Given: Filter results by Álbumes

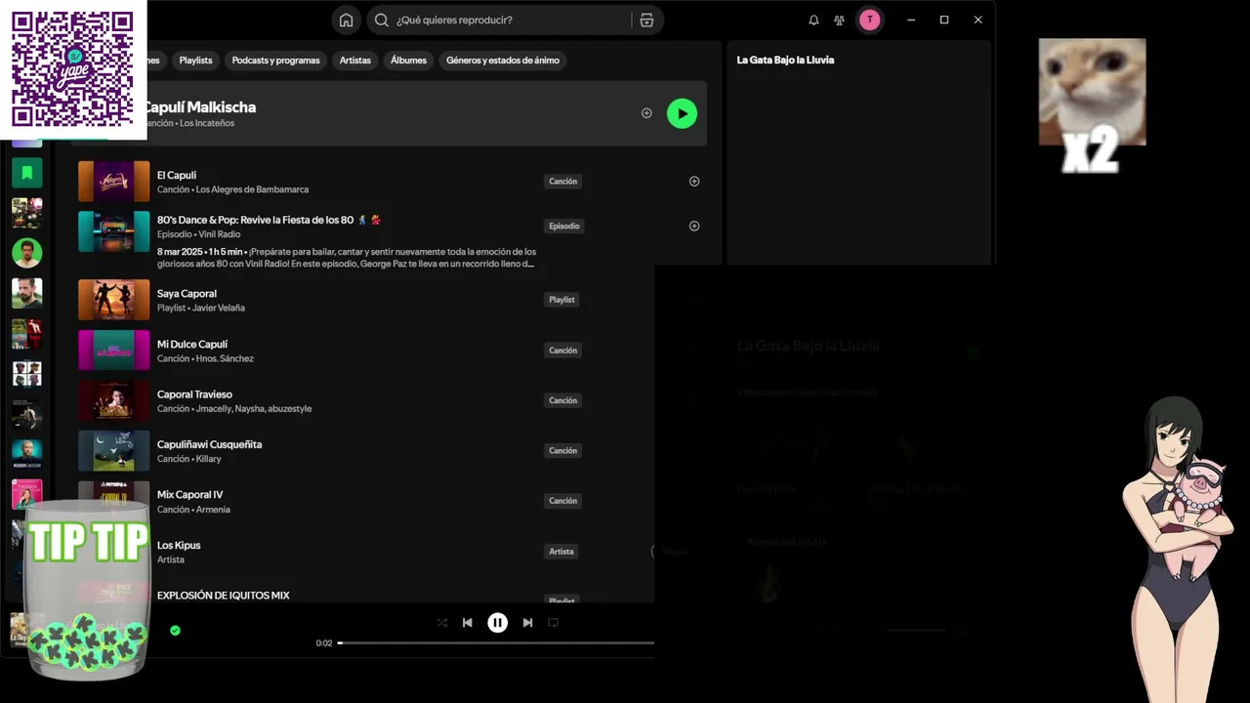Looking at the screenshot, I should pyautogui.click(x=408, y=61).
